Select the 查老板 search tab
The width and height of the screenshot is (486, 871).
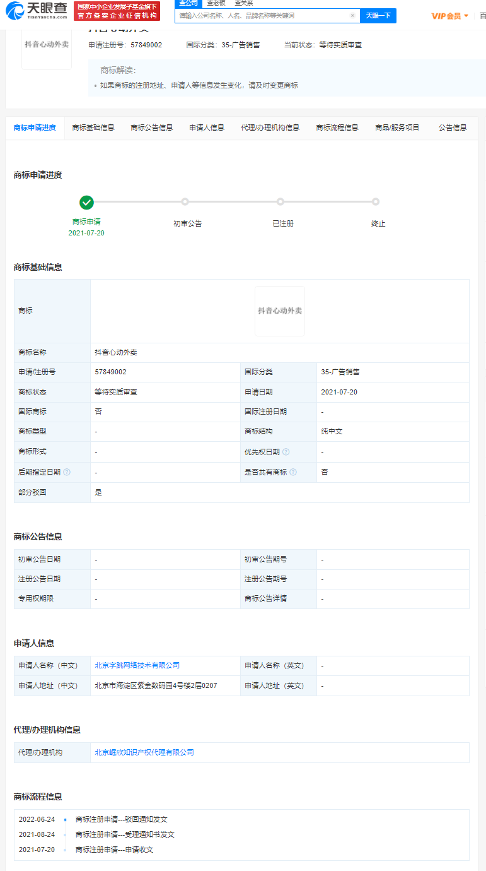click(x=216, y=3)
